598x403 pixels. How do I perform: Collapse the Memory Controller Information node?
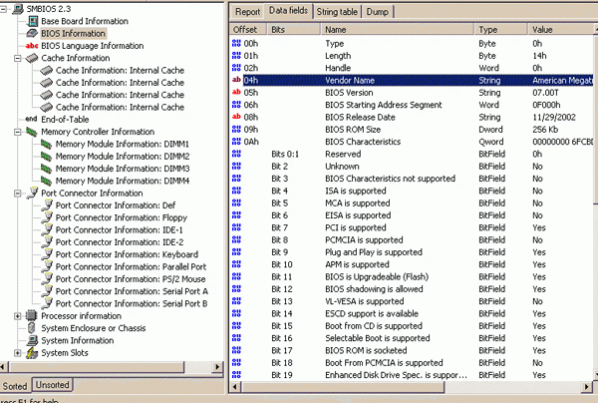(x=17, y=132)
